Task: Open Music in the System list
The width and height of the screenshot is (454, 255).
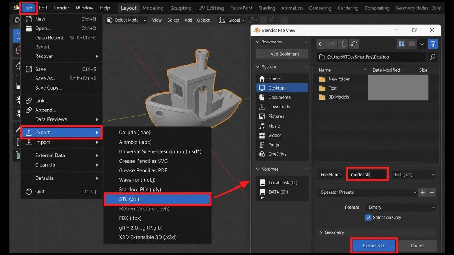Action: [x=282, y=126]
